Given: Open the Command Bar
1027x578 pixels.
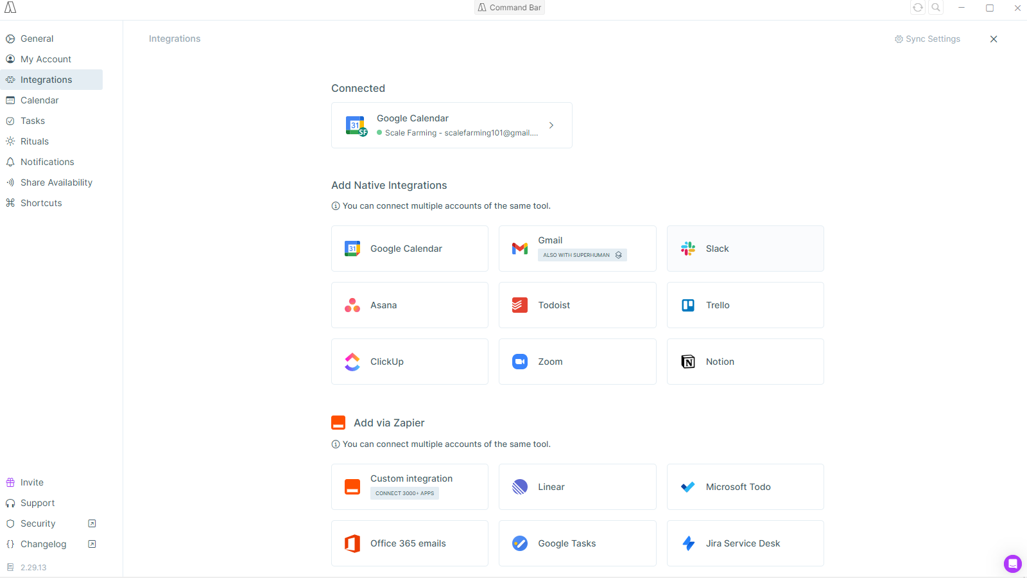Looking at the screenshot, I should click(x=510, y=8).
